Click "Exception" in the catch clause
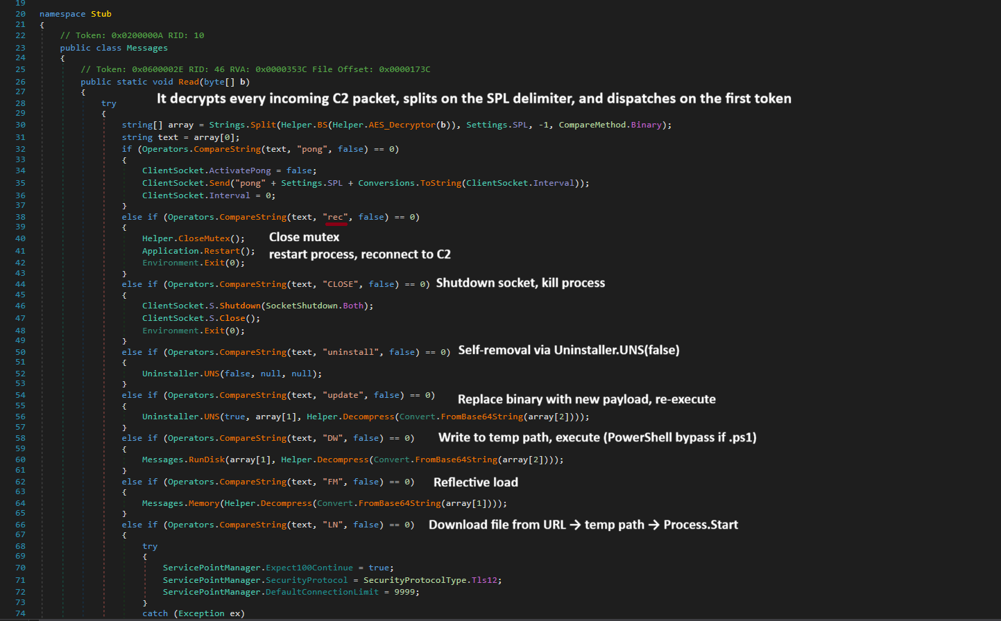1001x621 pixels. point(201,613)
